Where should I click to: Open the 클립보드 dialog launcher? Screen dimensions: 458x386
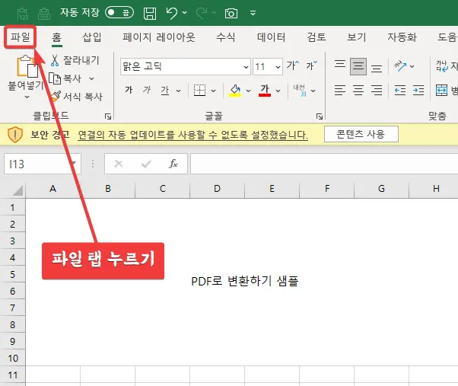108,116
